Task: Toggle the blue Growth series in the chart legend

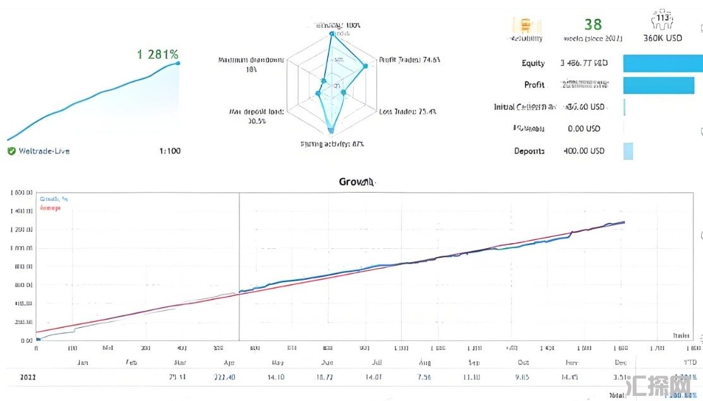Action: (54, 199)
